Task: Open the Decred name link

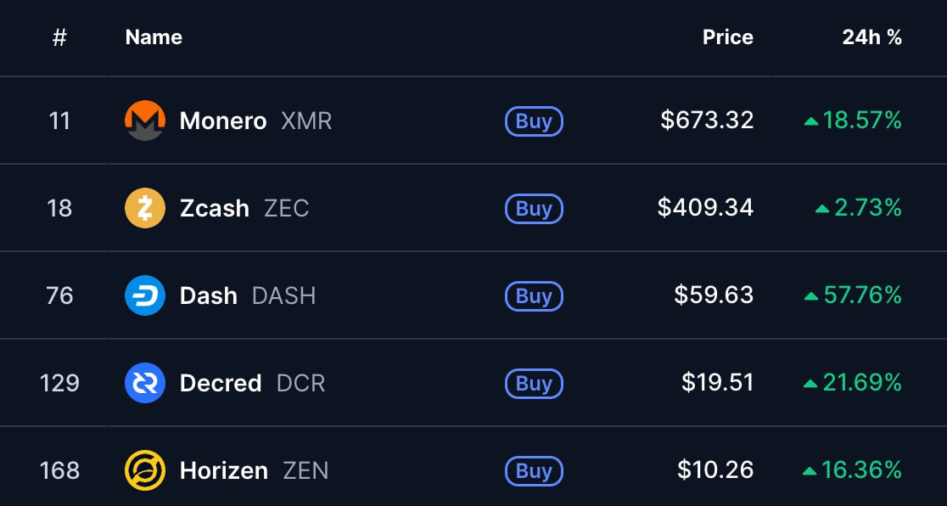Action: click(221, 383)
